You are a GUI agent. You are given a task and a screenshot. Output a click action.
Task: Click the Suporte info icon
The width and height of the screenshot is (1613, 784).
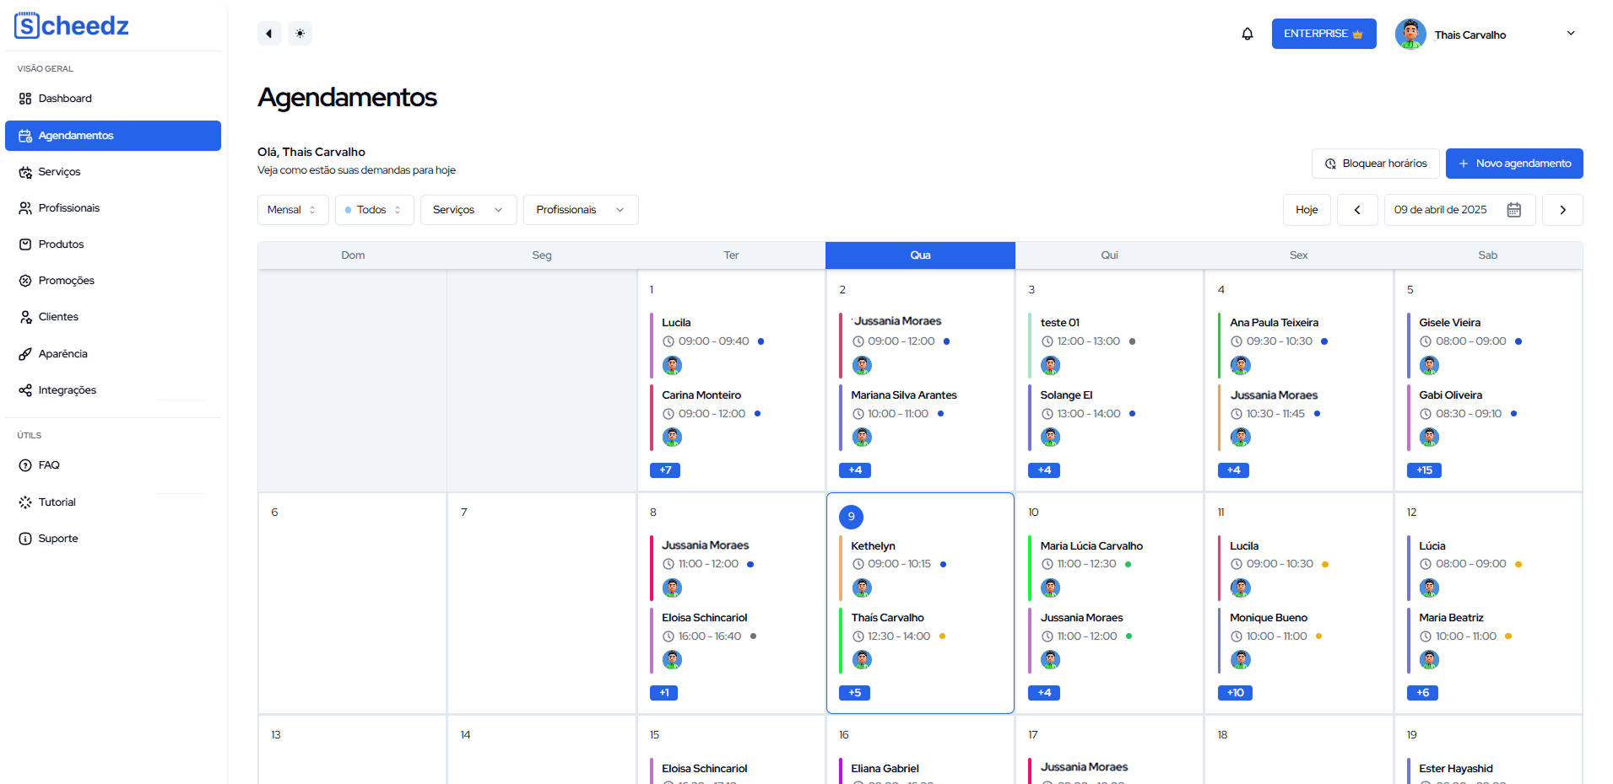point(25,539)
